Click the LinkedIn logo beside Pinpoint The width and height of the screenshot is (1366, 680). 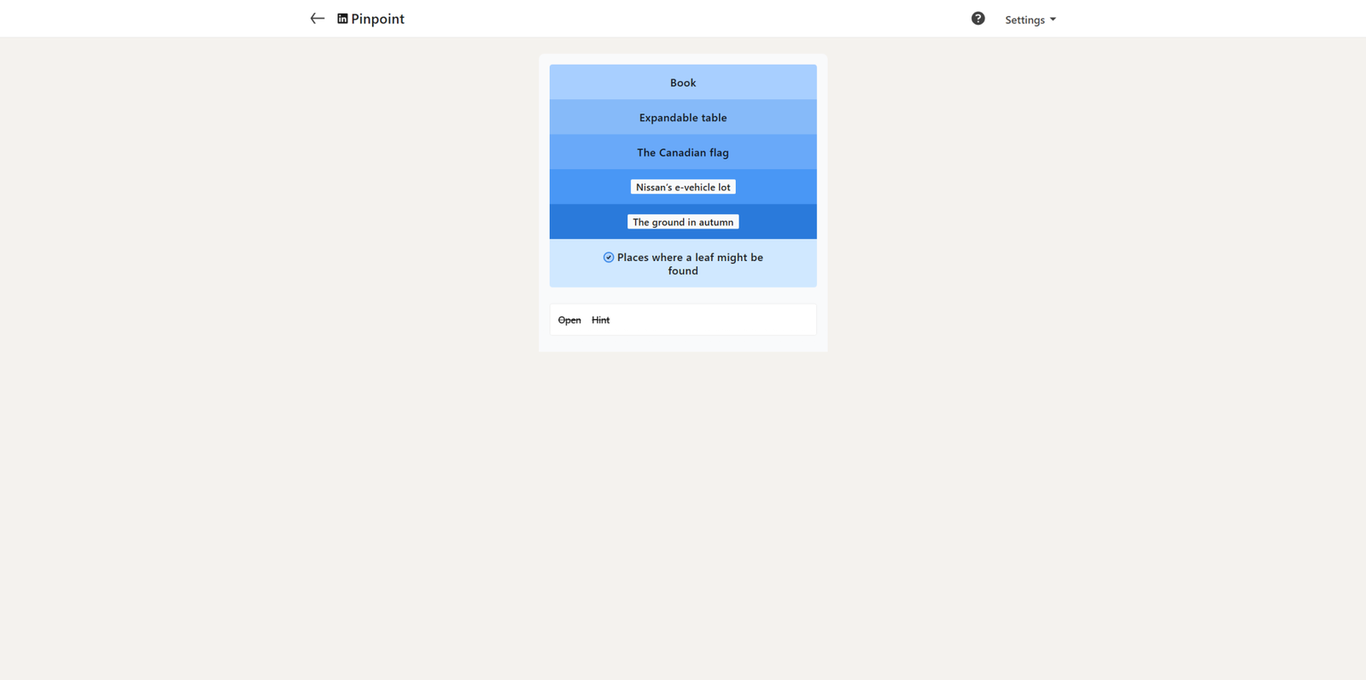[x=342, y=19]
